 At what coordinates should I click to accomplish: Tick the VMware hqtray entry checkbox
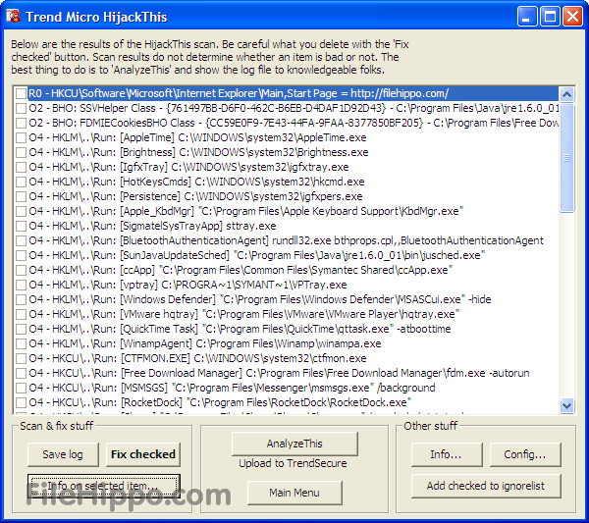click(x=21, y=314)
